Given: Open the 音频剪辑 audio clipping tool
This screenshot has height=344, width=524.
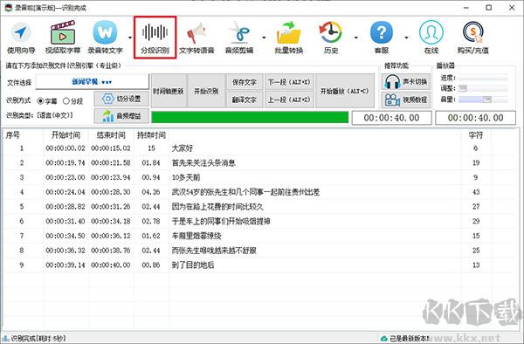Looking at the screenshot, I should coord(239,38).
